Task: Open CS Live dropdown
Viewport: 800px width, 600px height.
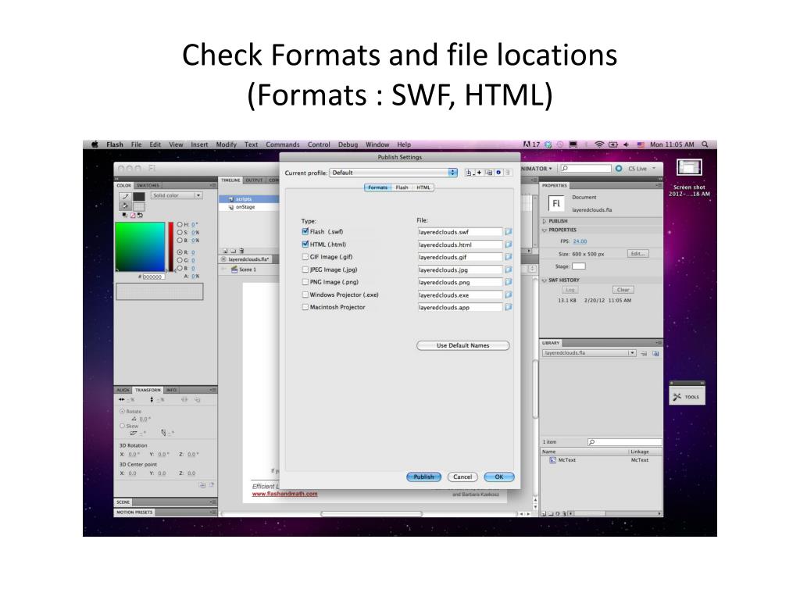Action: [x=642, y=169]
